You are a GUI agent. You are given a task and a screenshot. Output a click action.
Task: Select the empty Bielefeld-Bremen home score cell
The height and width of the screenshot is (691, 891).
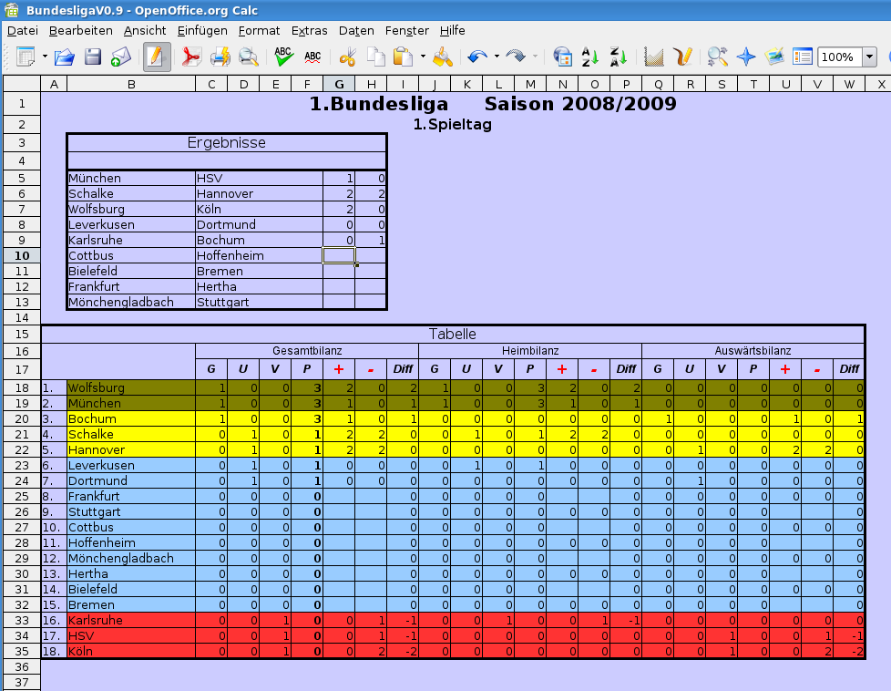point(339,271)
